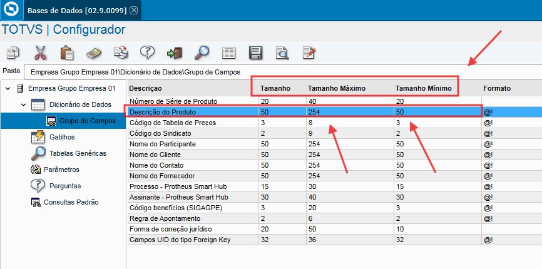Sort by the Tamanho Mínimo column header
Screen dimensions: 542x269
point(424,88)
